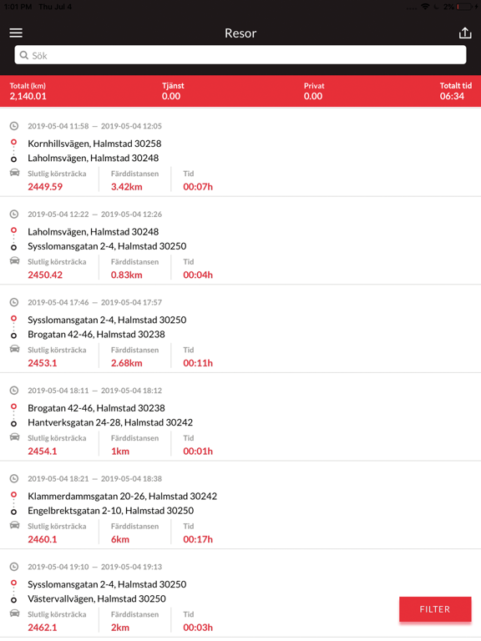This screenshot has width=481, height=641.
Task: Tap clock icon of 17:46 trip
Action: (14, 302)
